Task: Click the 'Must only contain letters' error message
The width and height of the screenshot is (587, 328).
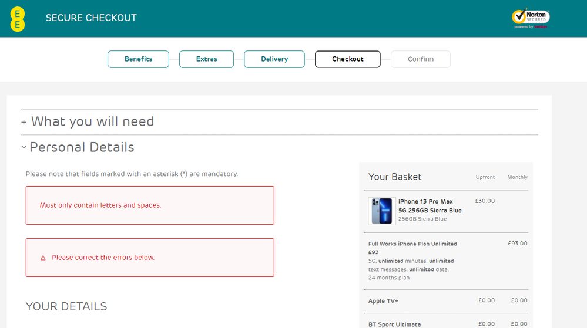Action: click(100, 205)
